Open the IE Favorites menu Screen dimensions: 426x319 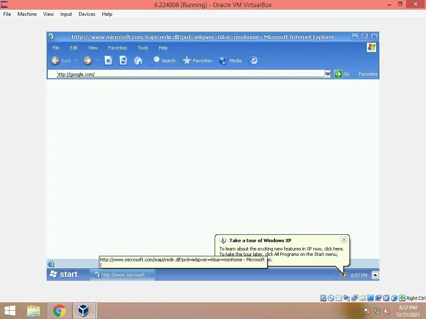click(x=118, y=48)
